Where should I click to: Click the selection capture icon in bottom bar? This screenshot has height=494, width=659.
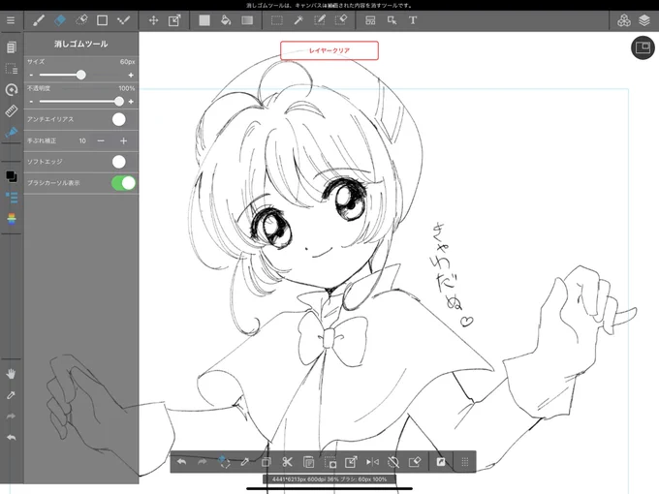(x=329, y=462)
